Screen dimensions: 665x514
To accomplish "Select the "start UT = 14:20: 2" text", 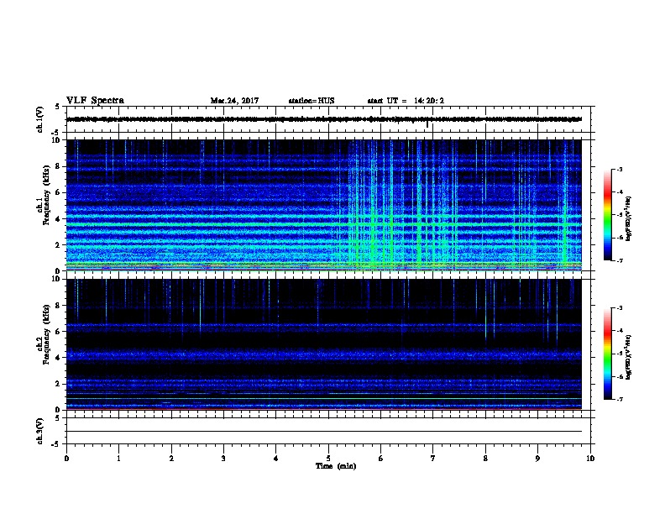I will pyautogui.click(x=406, y=101).
